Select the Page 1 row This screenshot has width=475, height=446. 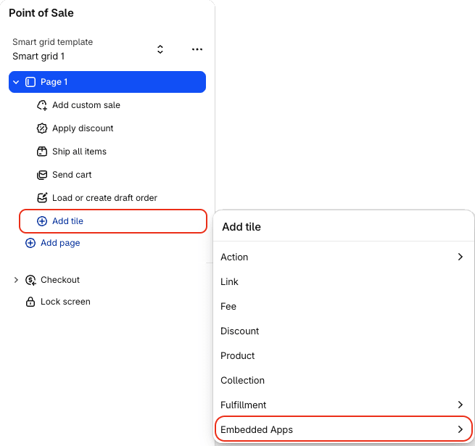[107, 82]
